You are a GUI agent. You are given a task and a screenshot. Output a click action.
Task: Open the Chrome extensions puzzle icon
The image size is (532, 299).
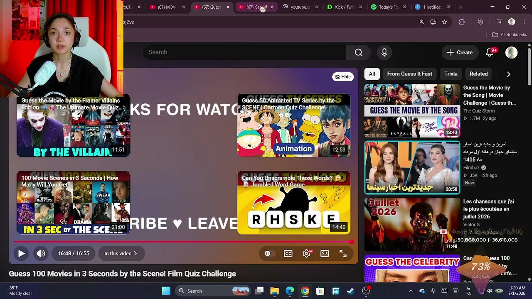point(462,22)
